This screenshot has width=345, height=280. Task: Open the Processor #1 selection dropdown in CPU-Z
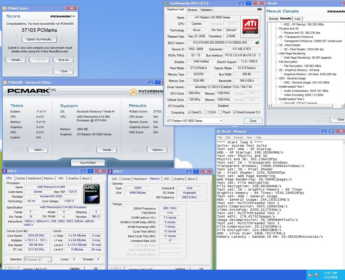[x=38, y=260]
